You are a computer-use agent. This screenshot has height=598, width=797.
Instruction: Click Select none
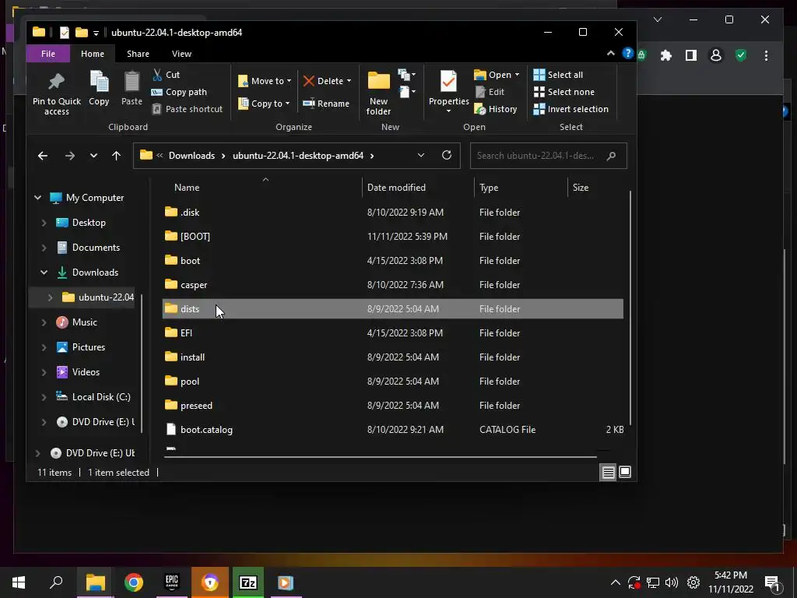click(x=564, y=92)
